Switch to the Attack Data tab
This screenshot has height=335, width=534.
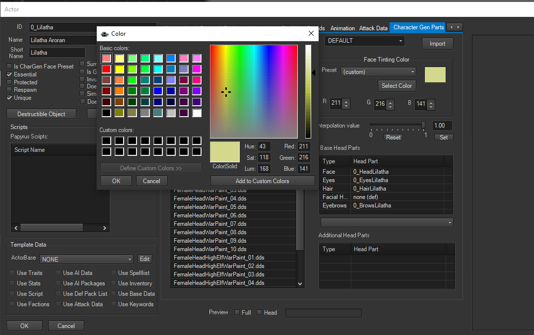tap(373, 28)
